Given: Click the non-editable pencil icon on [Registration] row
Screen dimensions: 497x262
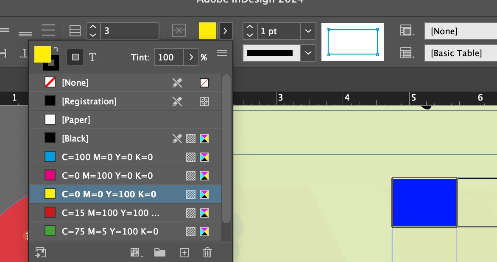Looking at the screenshot, I should 177,101.
